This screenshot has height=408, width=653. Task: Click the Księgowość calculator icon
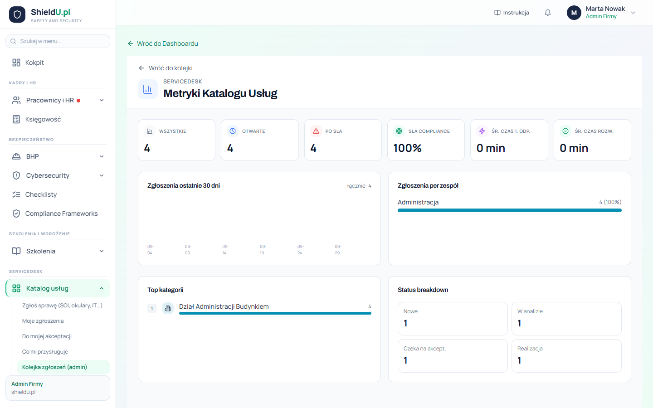click(16, 119)
